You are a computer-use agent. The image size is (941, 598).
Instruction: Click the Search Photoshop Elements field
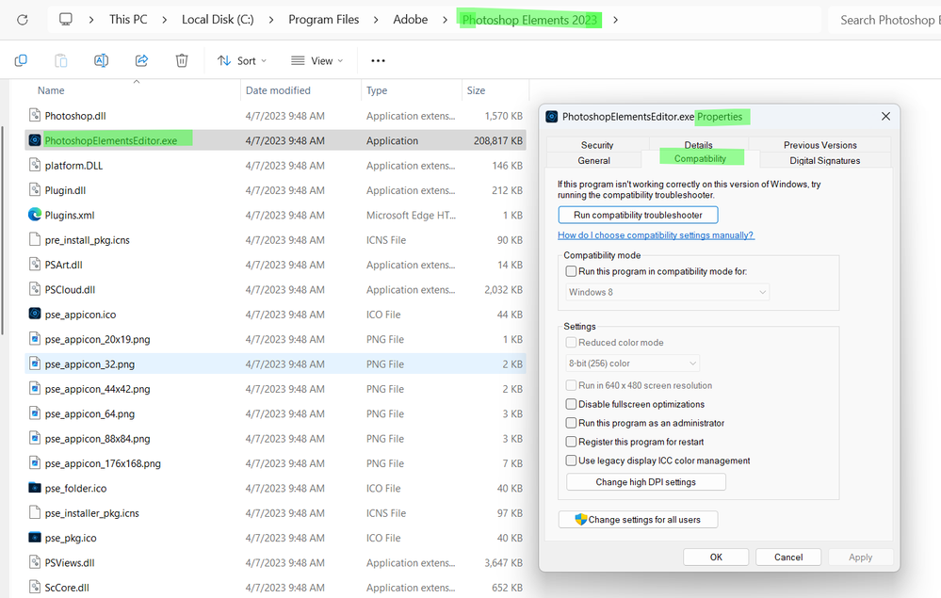point(884,20)
